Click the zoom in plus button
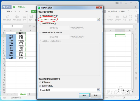Viewport: 140px width, 101px height. 136,98
